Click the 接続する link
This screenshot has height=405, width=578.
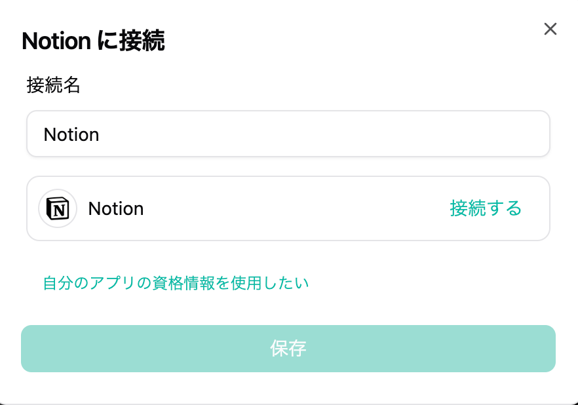tap(486, 208)
